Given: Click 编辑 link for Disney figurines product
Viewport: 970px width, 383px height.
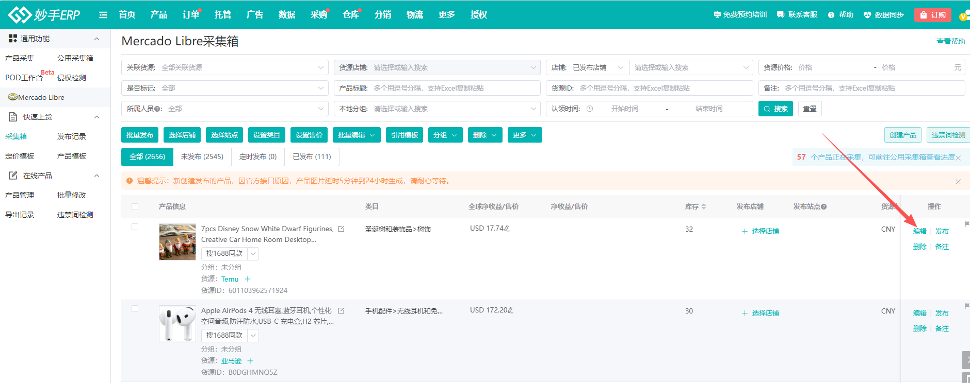Looking at the screenshot, I should [919, 231].
